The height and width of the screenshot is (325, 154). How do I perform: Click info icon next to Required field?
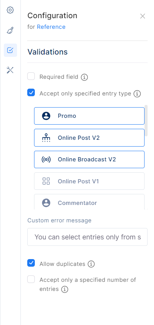84,77
